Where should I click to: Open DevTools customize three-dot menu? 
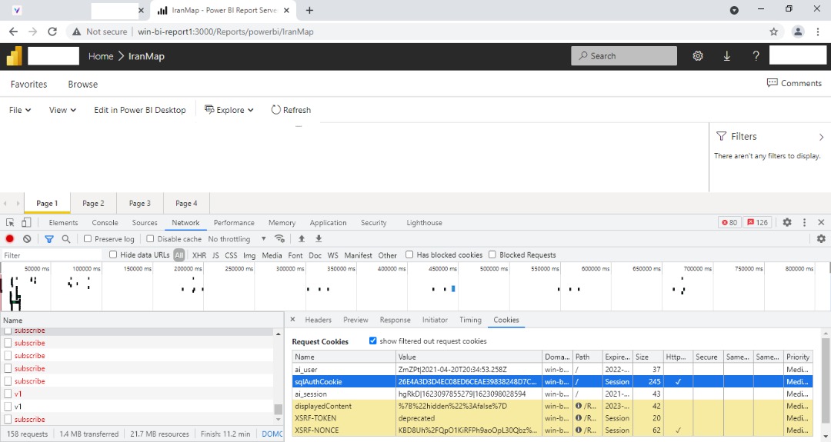point(805,222)
